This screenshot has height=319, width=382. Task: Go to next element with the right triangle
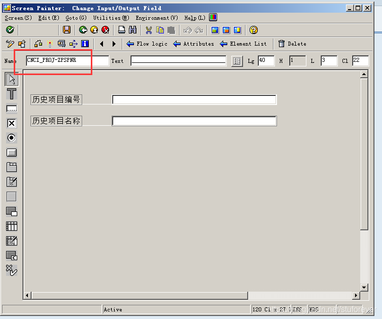pyautogui.click(x=114, y=44)
